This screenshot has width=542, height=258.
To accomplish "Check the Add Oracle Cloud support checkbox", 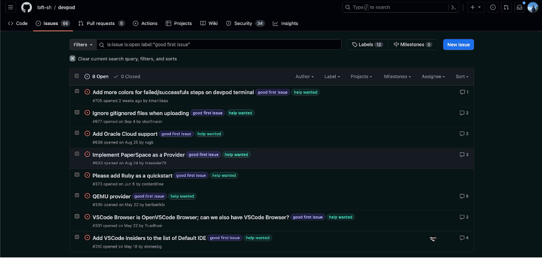I will 77,133.
